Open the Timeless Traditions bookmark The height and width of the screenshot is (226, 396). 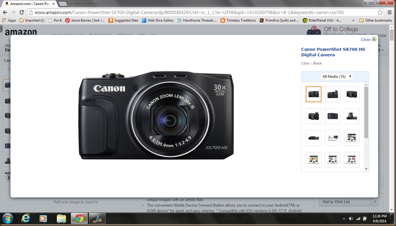pyautogui.click(x=238, y=20)
